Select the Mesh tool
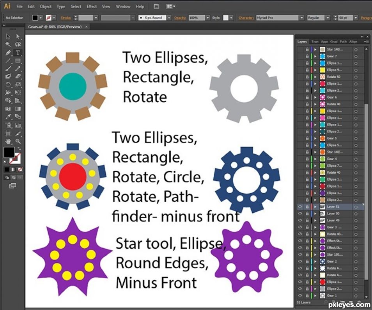 pos(8,109)
